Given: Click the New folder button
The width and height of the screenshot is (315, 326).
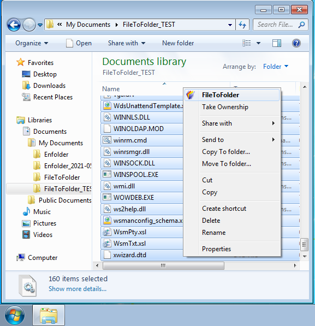Looking at the screenshot, I should click(178, 43).
